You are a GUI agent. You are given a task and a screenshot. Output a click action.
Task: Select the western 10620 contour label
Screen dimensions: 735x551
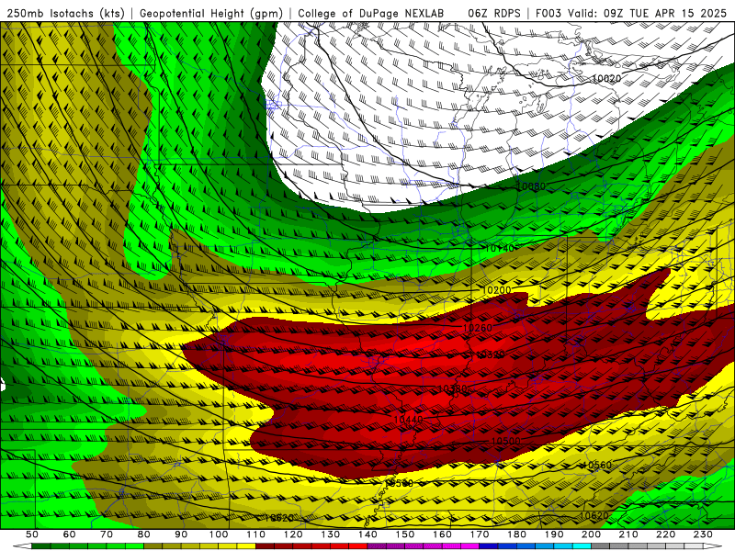tap(279, 518)
